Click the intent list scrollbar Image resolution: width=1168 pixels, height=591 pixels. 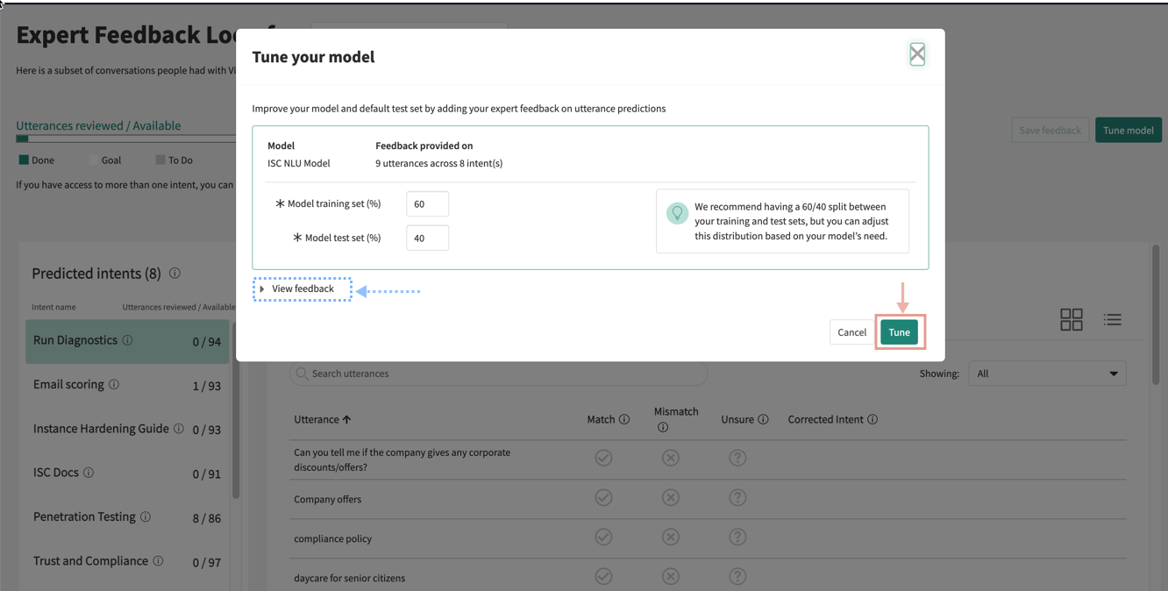coord(235,409)
